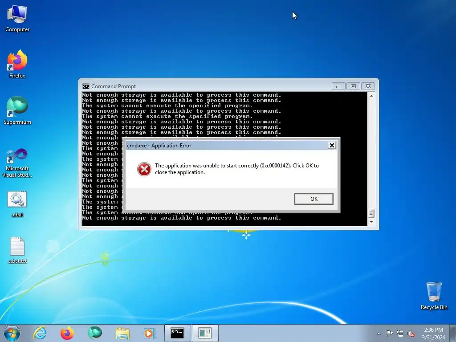Click Command Prompt scrollbar down arrow
Image resolution: width=456 pixels, height=342 pixels.
click(371, 222)
